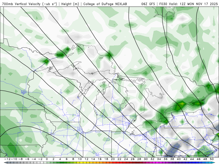Click the '50' color scale label
The width and height of the screenshot is (219, 164).
(212, 159)
